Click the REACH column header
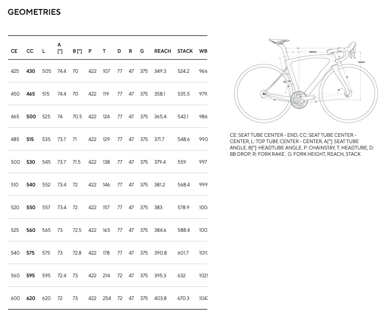Image resolution: width=385 pixels, height=318 pixels. (162, 51)
